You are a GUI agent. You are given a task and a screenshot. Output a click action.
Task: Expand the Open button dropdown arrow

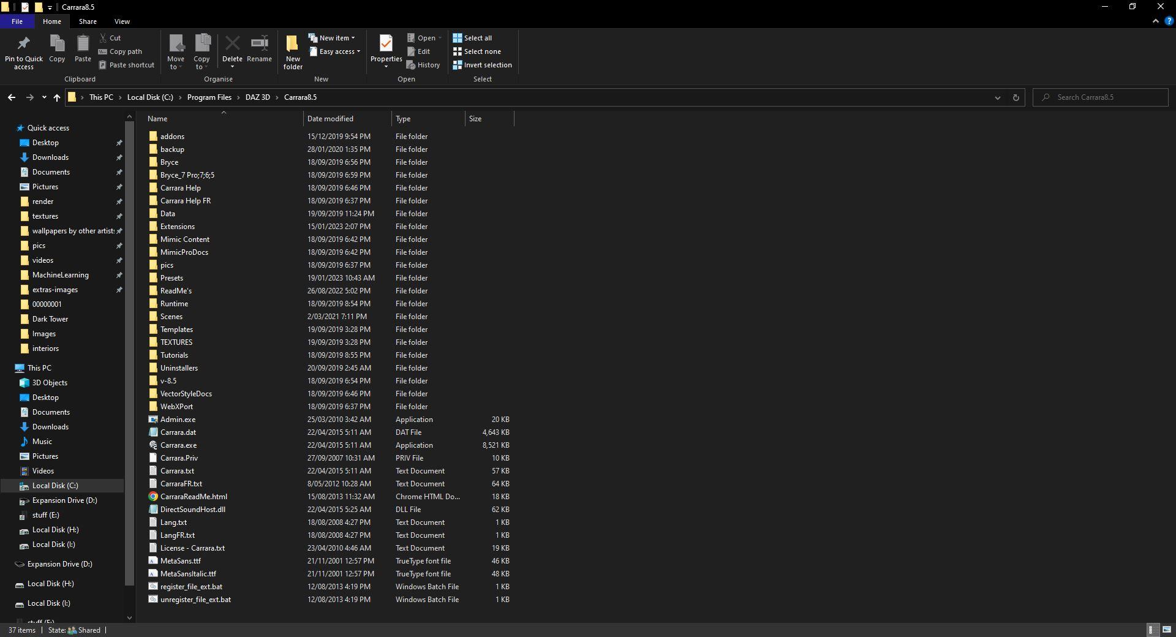[440, 38]
